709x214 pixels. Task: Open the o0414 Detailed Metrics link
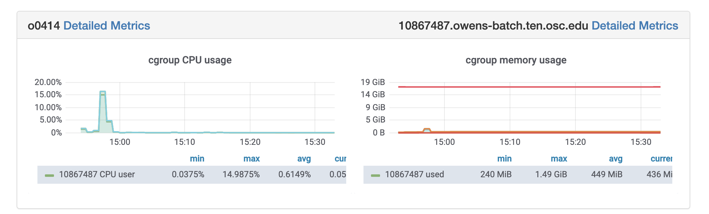[107, 26]
